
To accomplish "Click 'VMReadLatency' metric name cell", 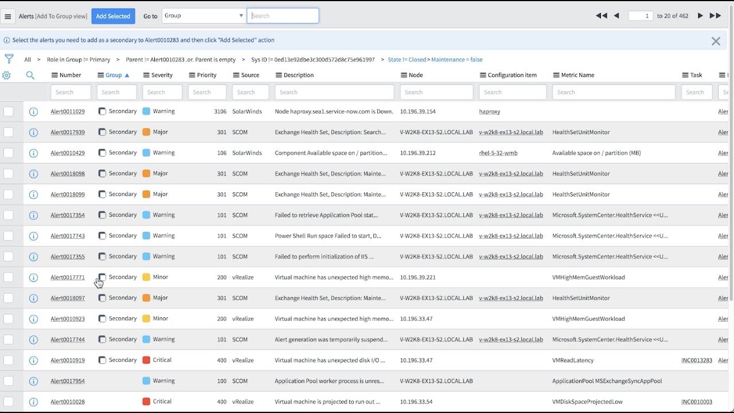I will pyautogui.click(x=573, y=360).
